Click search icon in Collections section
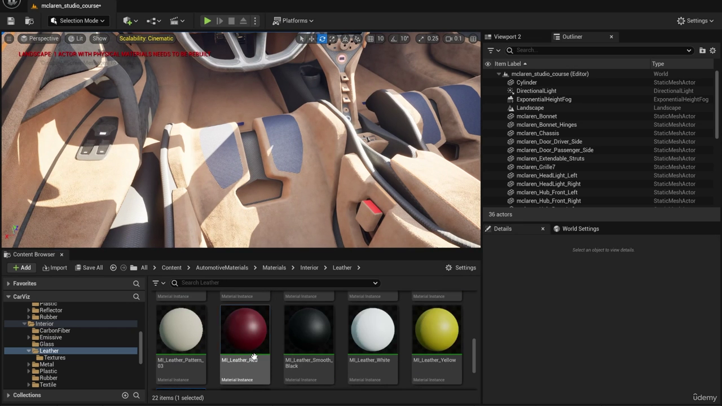The height and width of the screenshot is (406, 722). [x=136, y=395]
